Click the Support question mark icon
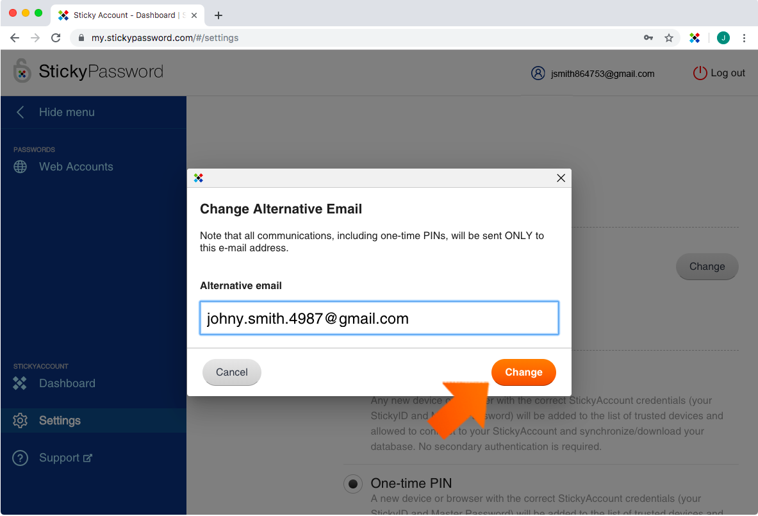 (x=21, y=458)
